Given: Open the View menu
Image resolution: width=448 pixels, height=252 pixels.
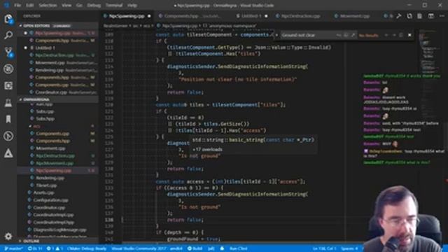Looking at the screenshot, I should point(66,6).
